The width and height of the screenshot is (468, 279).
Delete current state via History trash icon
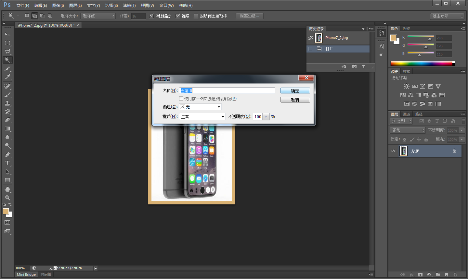click(363, 67)
